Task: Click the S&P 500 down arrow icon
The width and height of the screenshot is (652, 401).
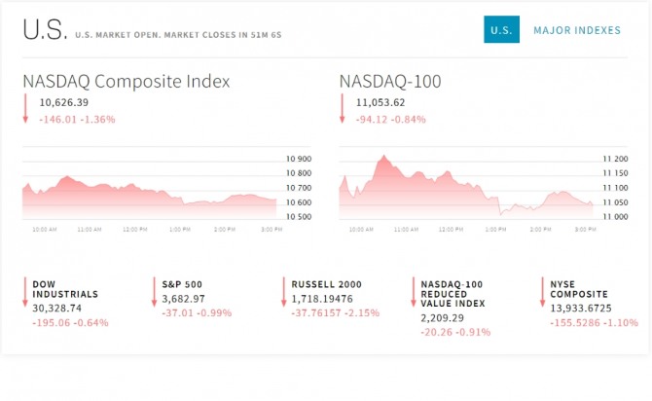Action: click(x=154, y=292)
